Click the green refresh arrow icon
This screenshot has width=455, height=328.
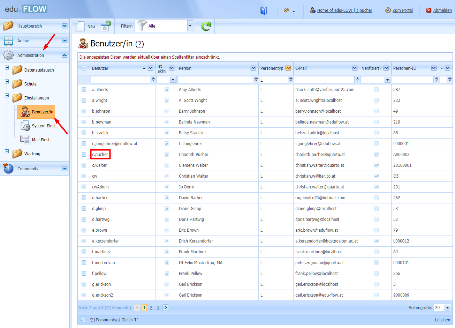pyautogui.click(x=206, y=26)
